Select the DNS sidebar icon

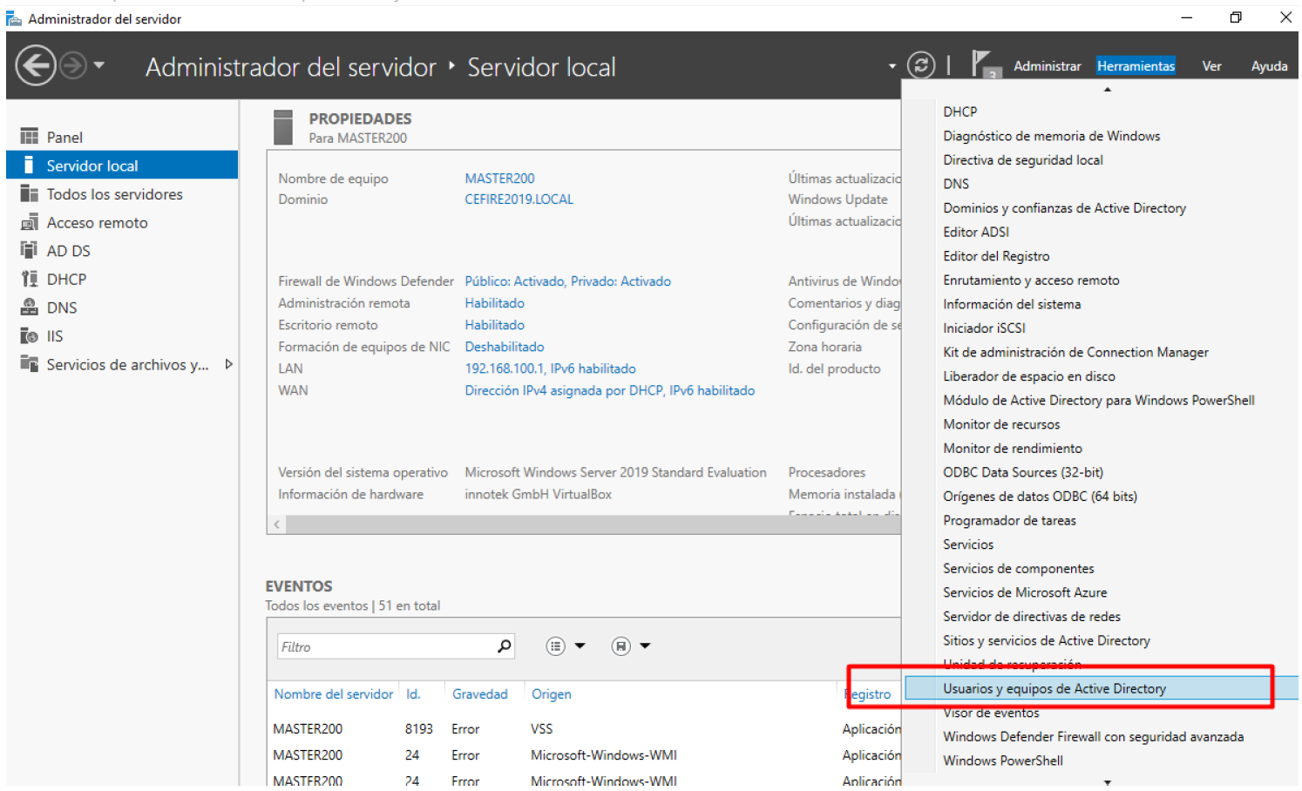[x=30, y=308]
